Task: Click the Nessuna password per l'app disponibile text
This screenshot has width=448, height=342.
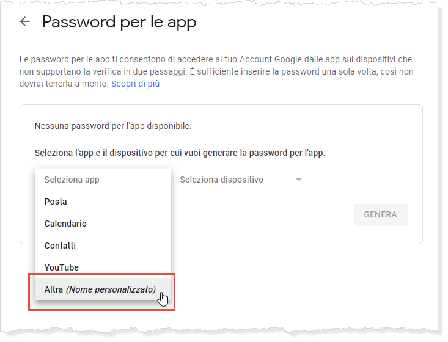Action: pyautogui.click(x=113, y=126)
